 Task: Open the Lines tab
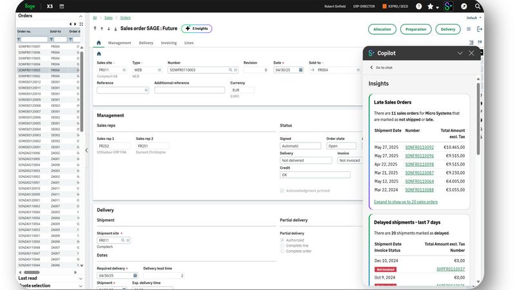click(x=189, y=43)
